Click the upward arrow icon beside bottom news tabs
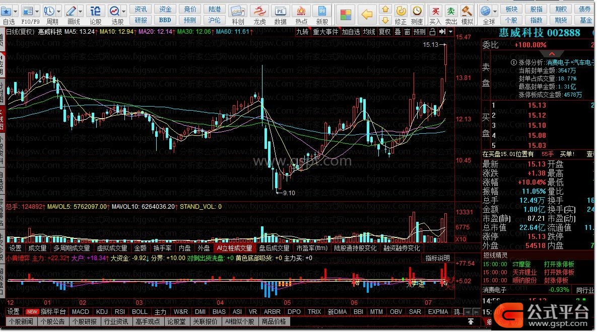 [471, 322]
